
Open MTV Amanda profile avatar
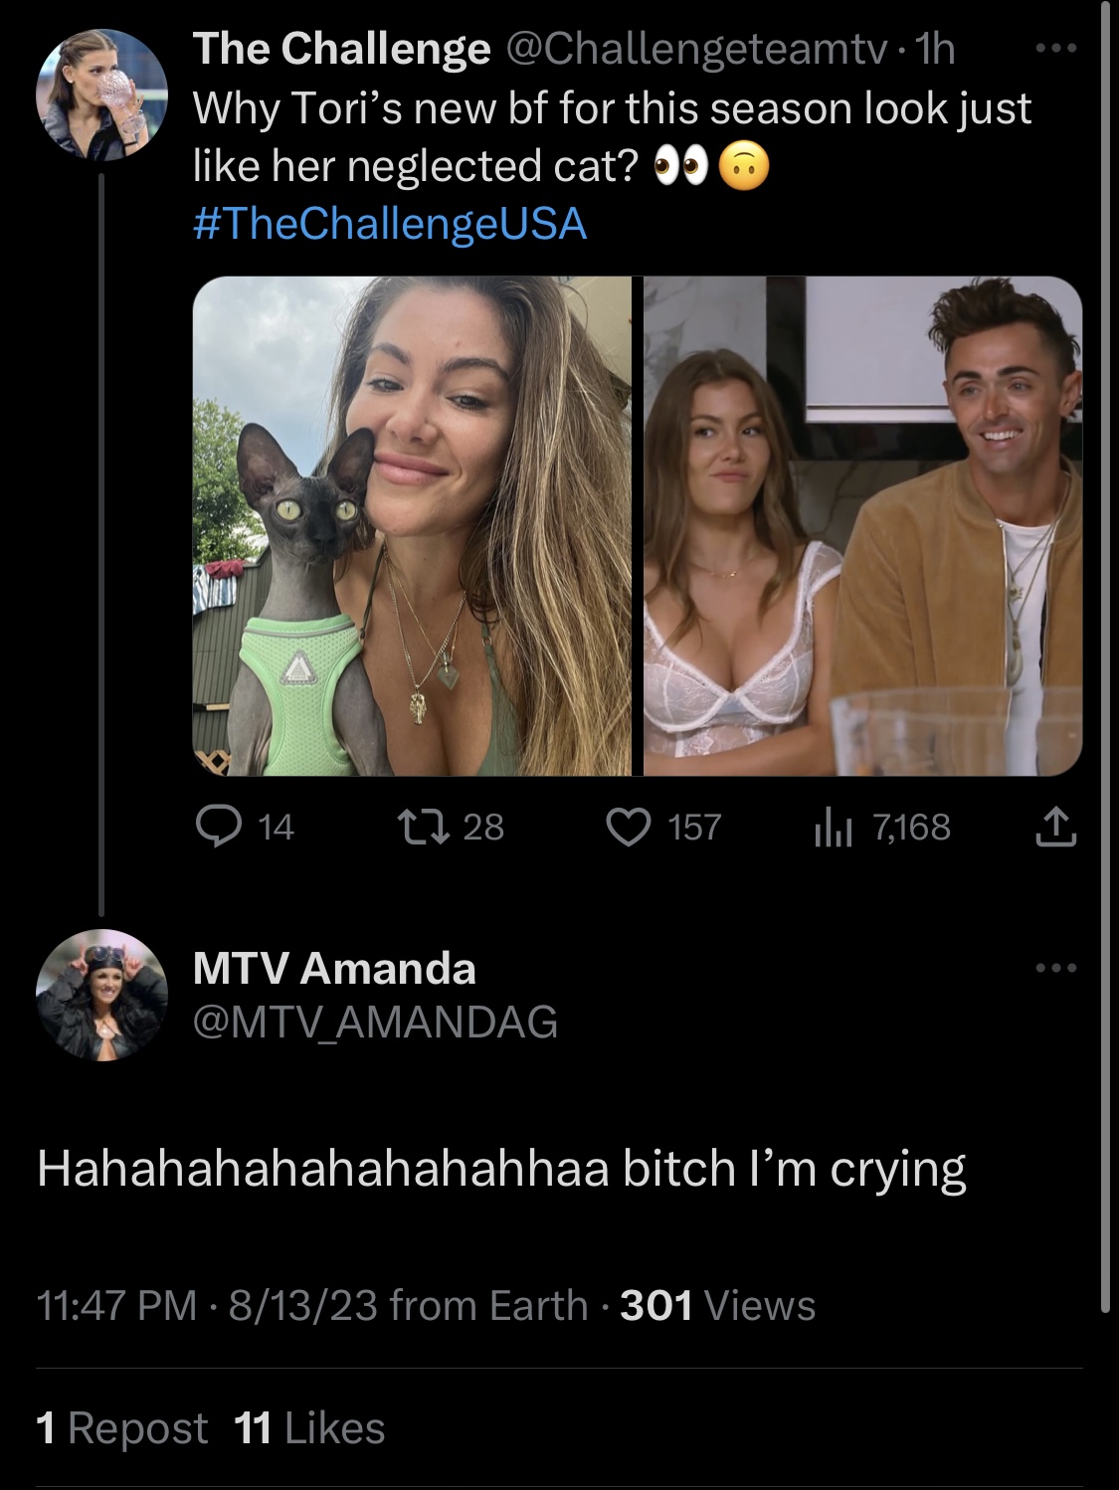click(101, 995)
